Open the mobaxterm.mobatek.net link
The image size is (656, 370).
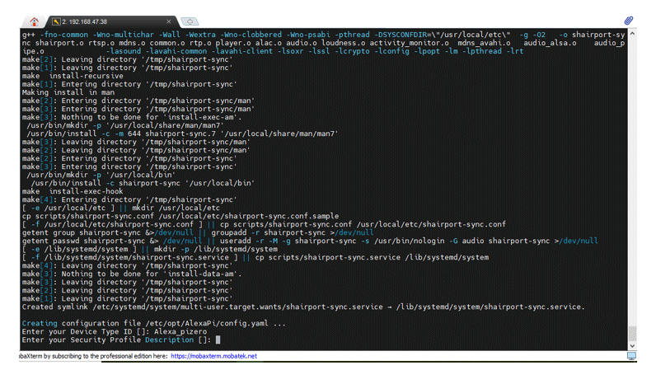click(213, 356)
